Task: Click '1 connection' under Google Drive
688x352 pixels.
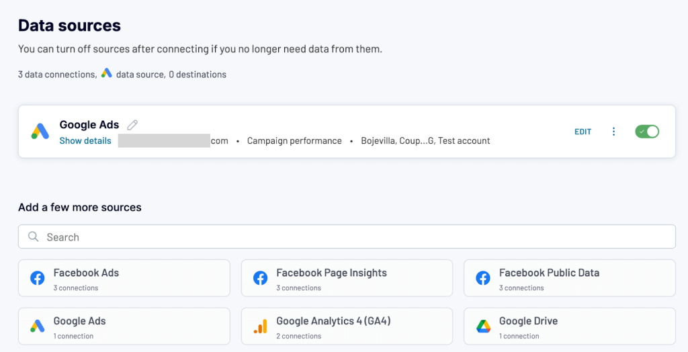Action: [519, 336]
